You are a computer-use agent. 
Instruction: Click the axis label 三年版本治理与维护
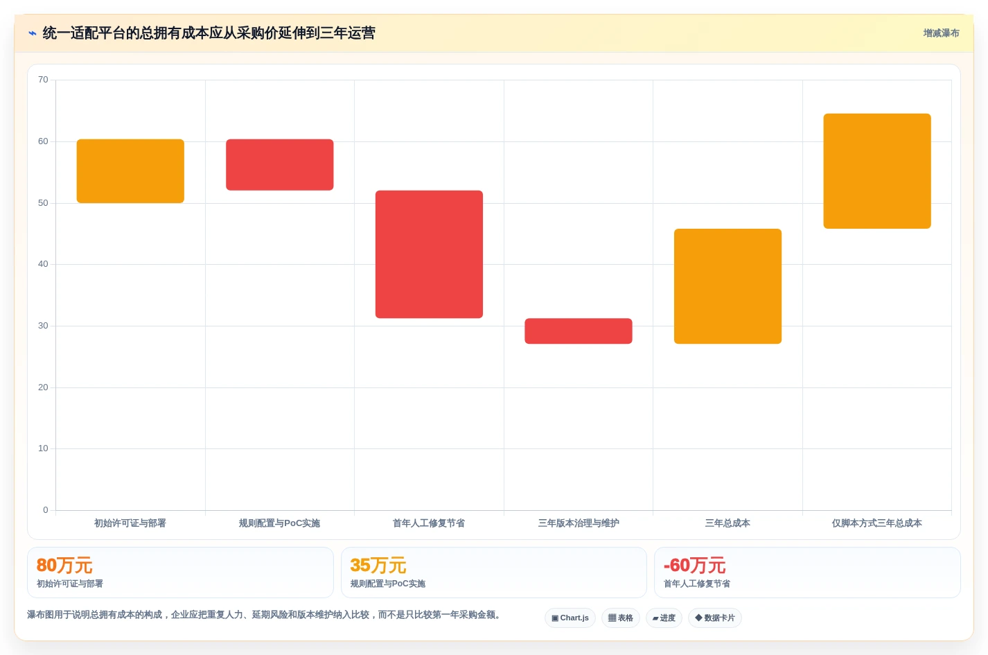tap(579, 523)
